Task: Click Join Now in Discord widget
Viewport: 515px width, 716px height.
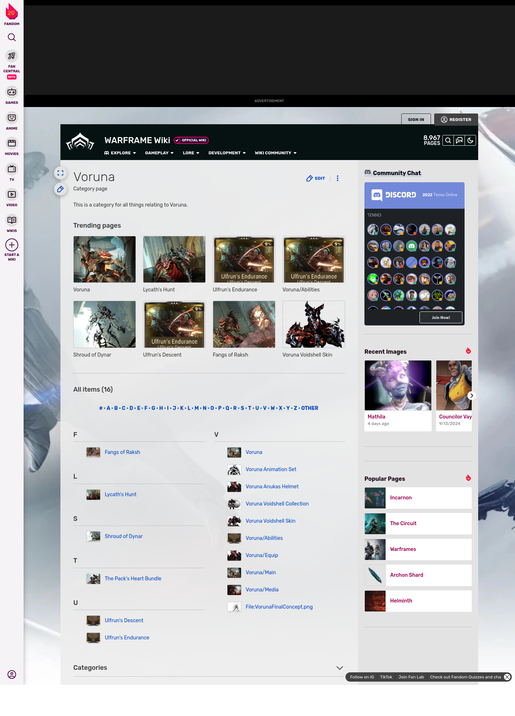Action: click(x=441, y=318)
